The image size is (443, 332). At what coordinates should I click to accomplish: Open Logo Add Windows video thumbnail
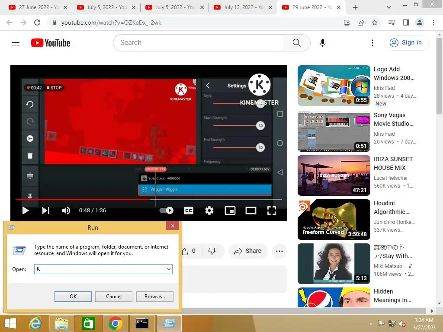[334, 86]
